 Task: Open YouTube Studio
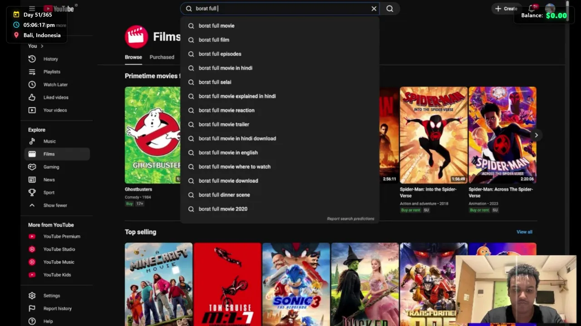coord(57,249)
